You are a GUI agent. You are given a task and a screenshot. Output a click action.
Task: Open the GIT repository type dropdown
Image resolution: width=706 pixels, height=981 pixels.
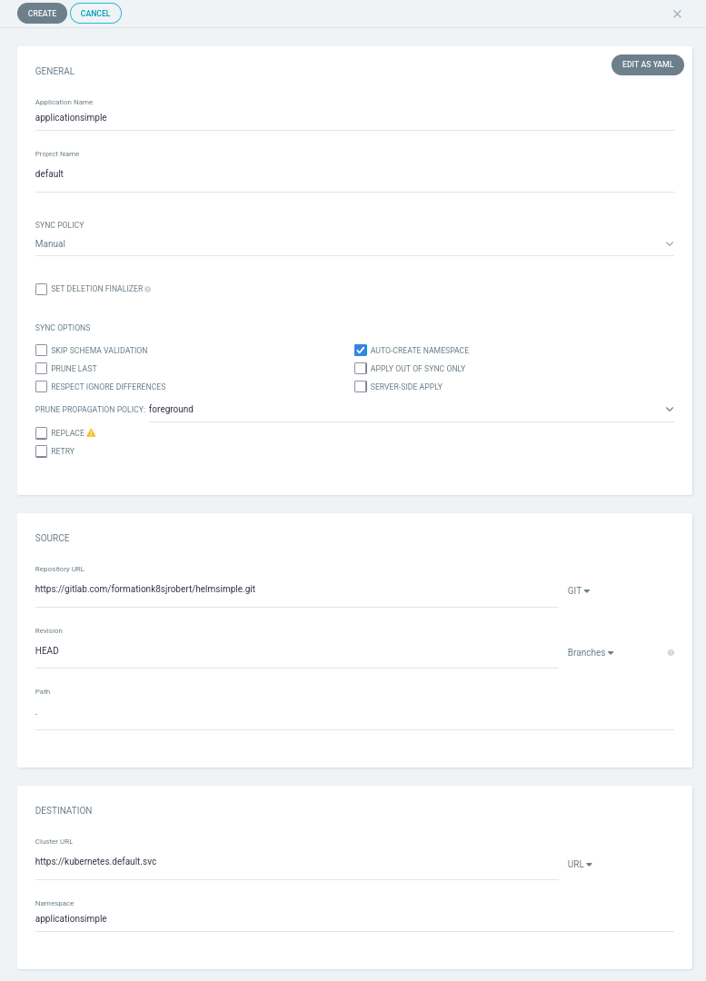point(579,590)
